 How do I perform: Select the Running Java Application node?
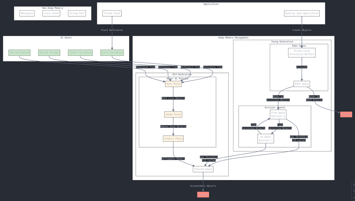coord(302,13)
